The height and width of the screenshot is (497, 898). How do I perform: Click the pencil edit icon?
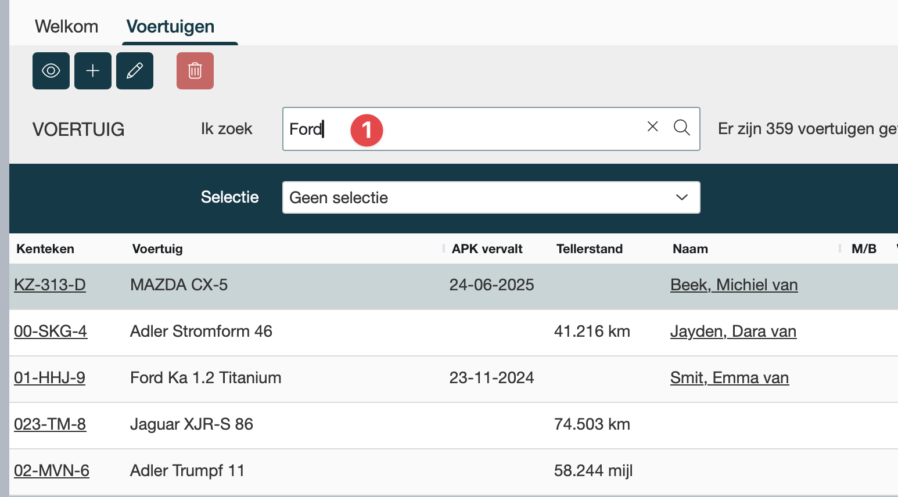pos(135,71)
